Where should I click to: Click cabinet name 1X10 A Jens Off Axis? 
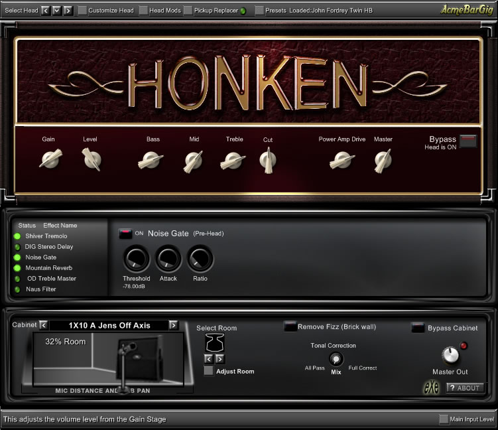tap(109, 325)
